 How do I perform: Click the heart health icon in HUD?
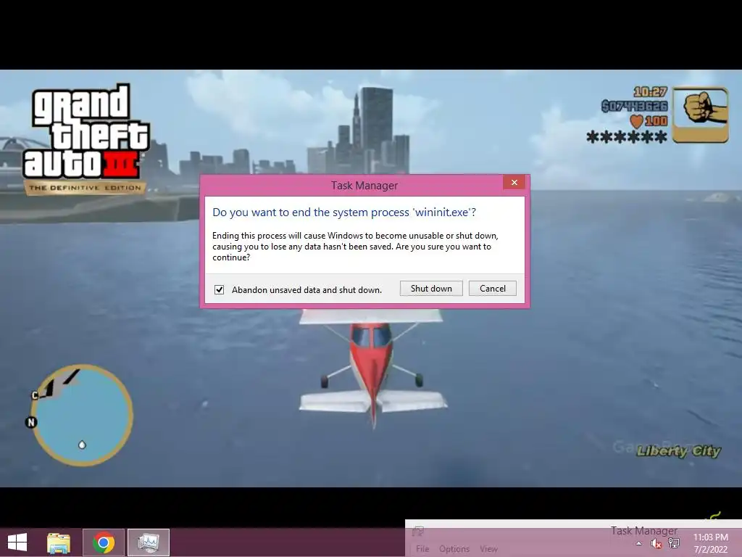tap(637, 121)
